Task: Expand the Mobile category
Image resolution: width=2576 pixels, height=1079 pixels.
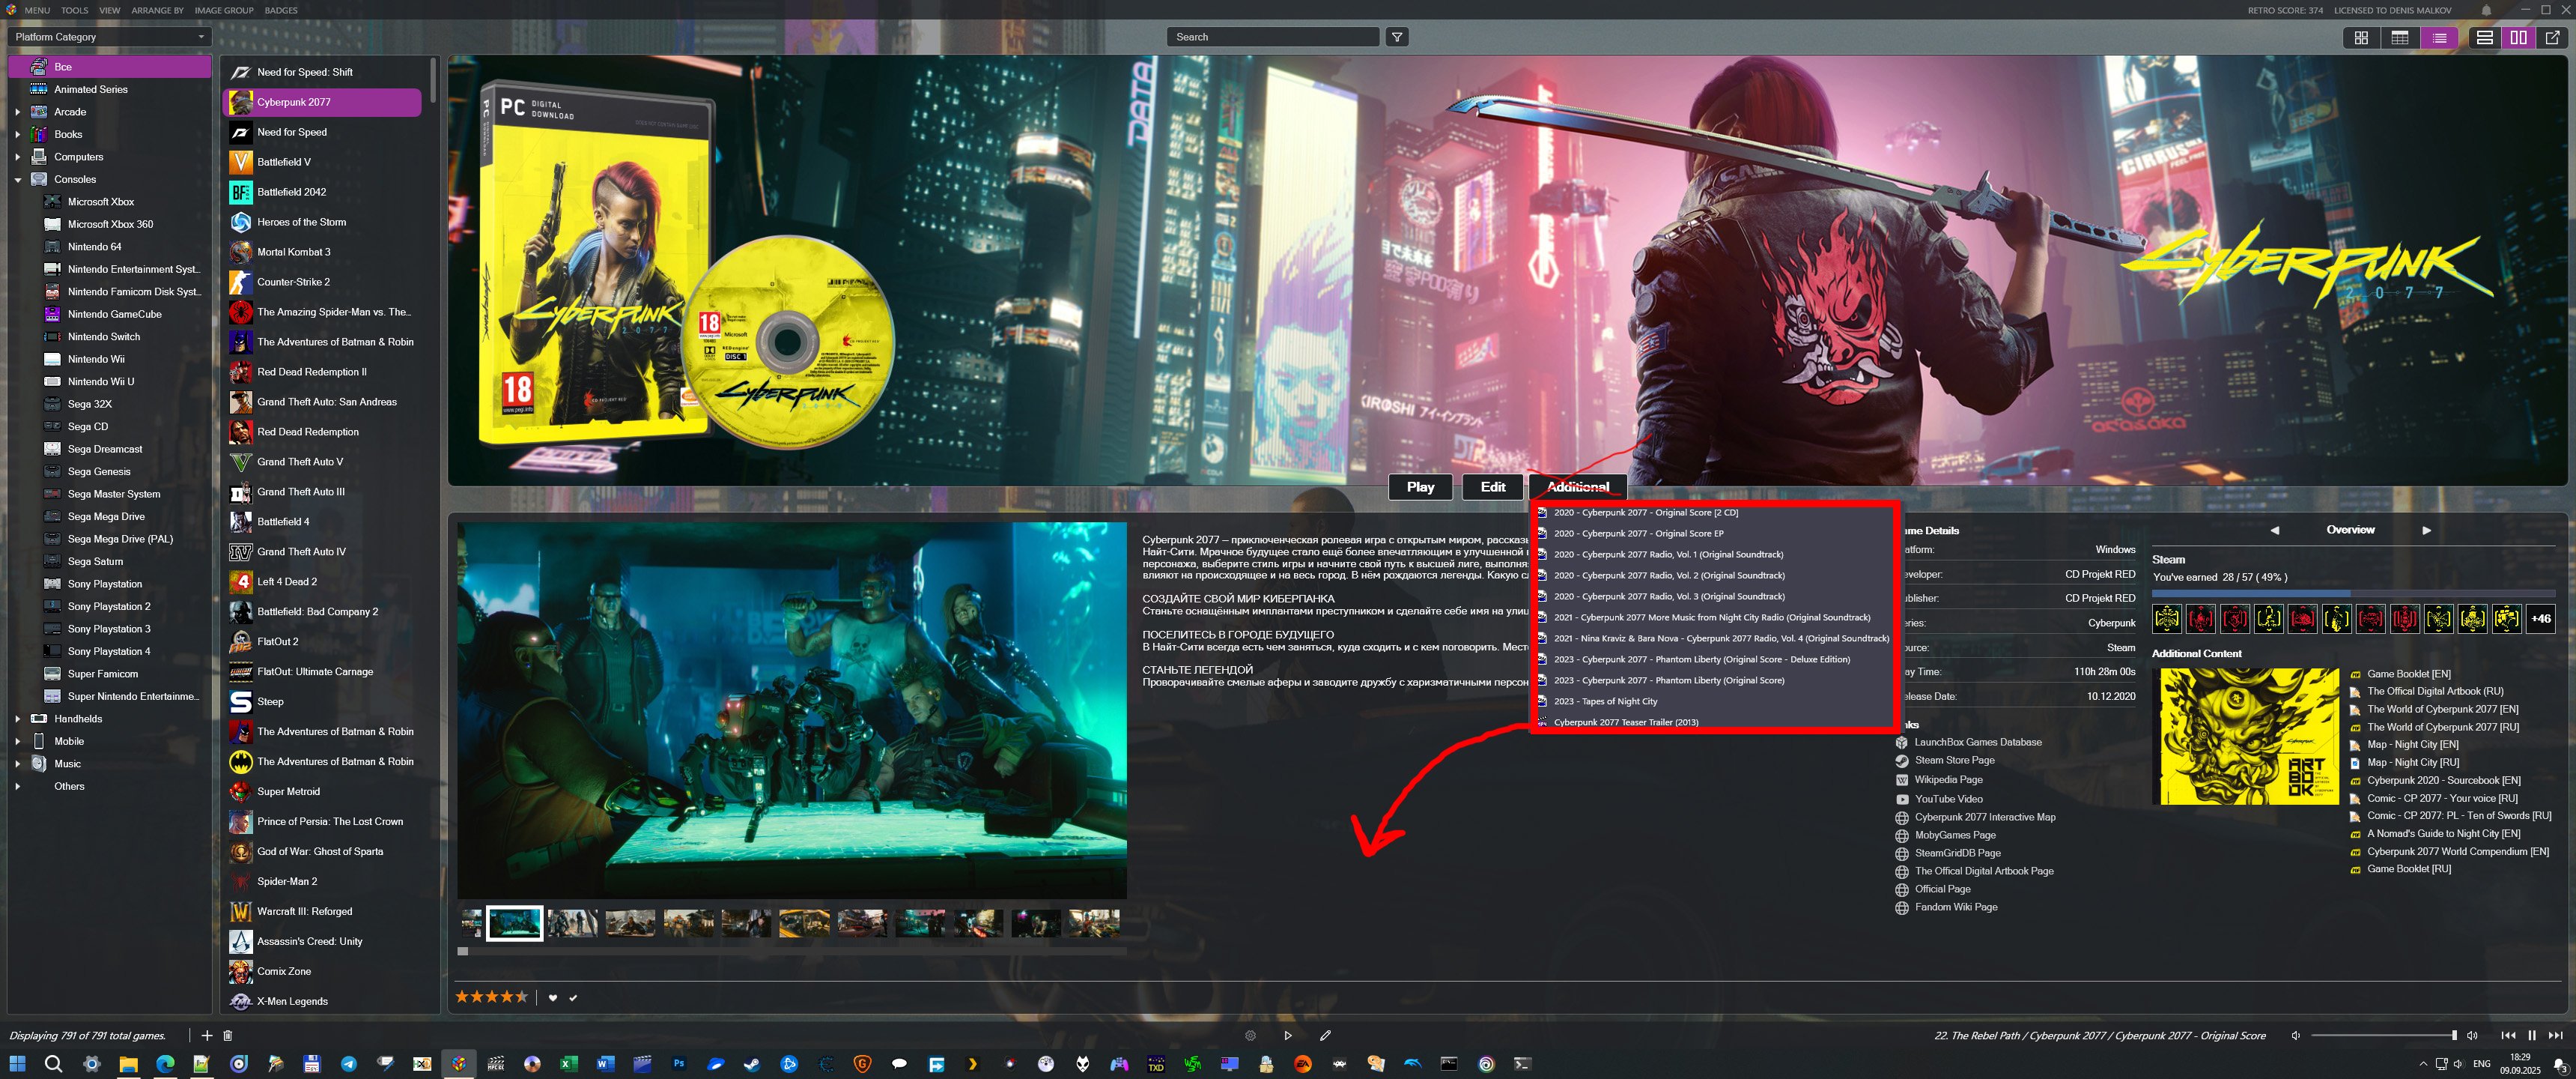Action: pos(18,742)
